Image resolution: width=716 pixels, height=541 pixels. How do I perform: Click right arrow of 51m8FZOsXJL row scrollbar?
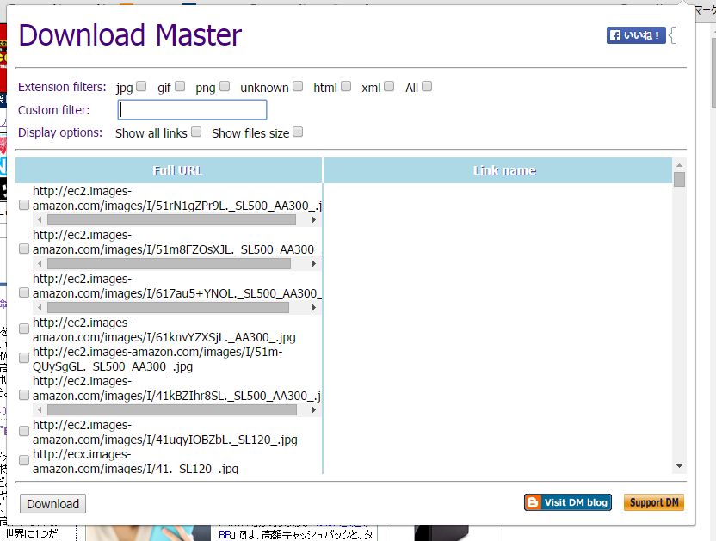click(x=314, y=264)
